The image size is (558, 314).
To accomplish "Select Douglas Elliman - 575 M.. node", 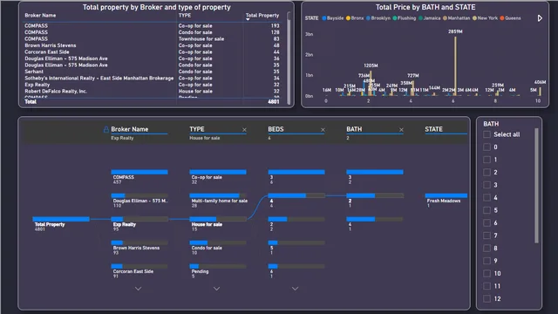I will point(139,201).
